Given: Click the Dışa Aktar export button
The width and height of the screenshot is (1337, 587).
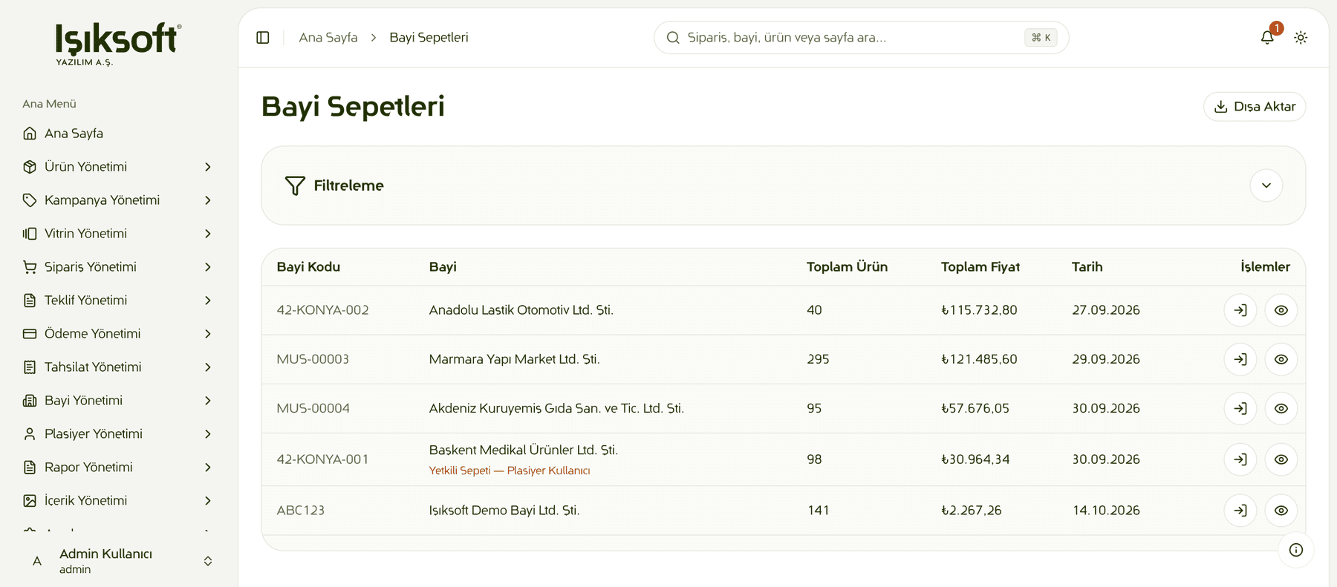Looking at the screenshot, I should tap(1255, 107).
